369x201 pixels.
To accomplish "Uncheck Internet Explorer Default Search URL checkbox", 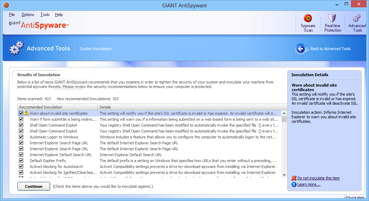I will (x=21, y=155).
